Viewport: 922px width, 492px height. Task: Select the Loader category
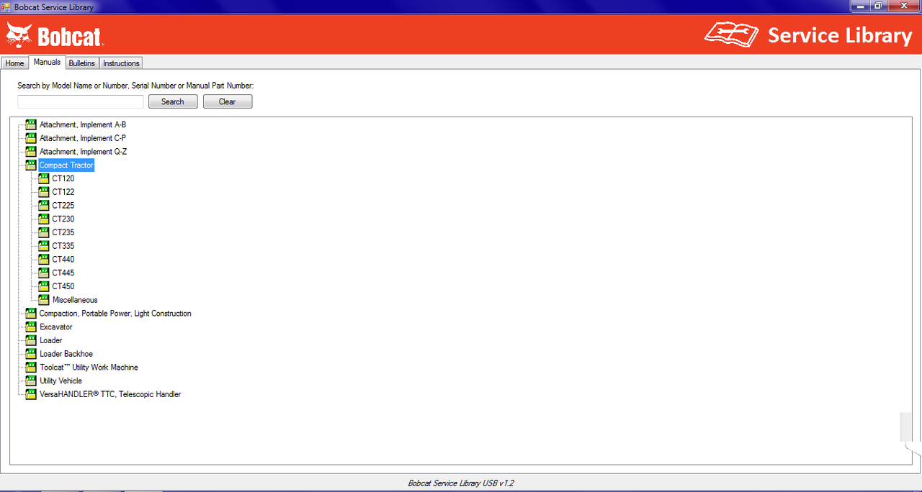click(51, 340)
